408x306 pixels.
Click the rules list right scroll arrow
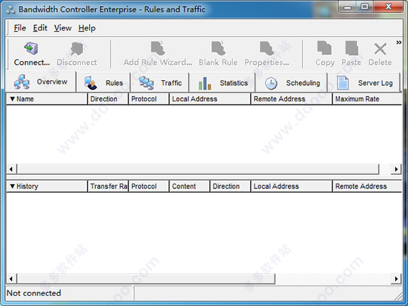[396, 169]
